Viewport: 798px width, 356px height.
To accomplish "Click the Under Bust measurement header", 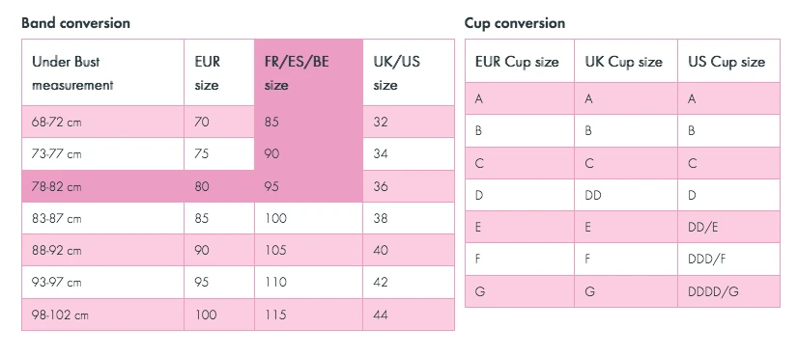I will tap(102, 72).
